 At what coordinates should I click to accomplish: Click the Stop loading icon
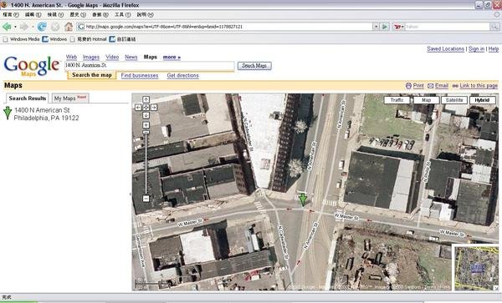[x=55, y=27]
